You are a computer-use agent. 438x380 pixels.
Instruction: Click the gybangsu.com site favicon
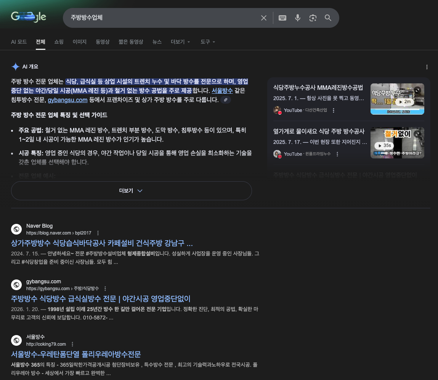coord(16,285)
